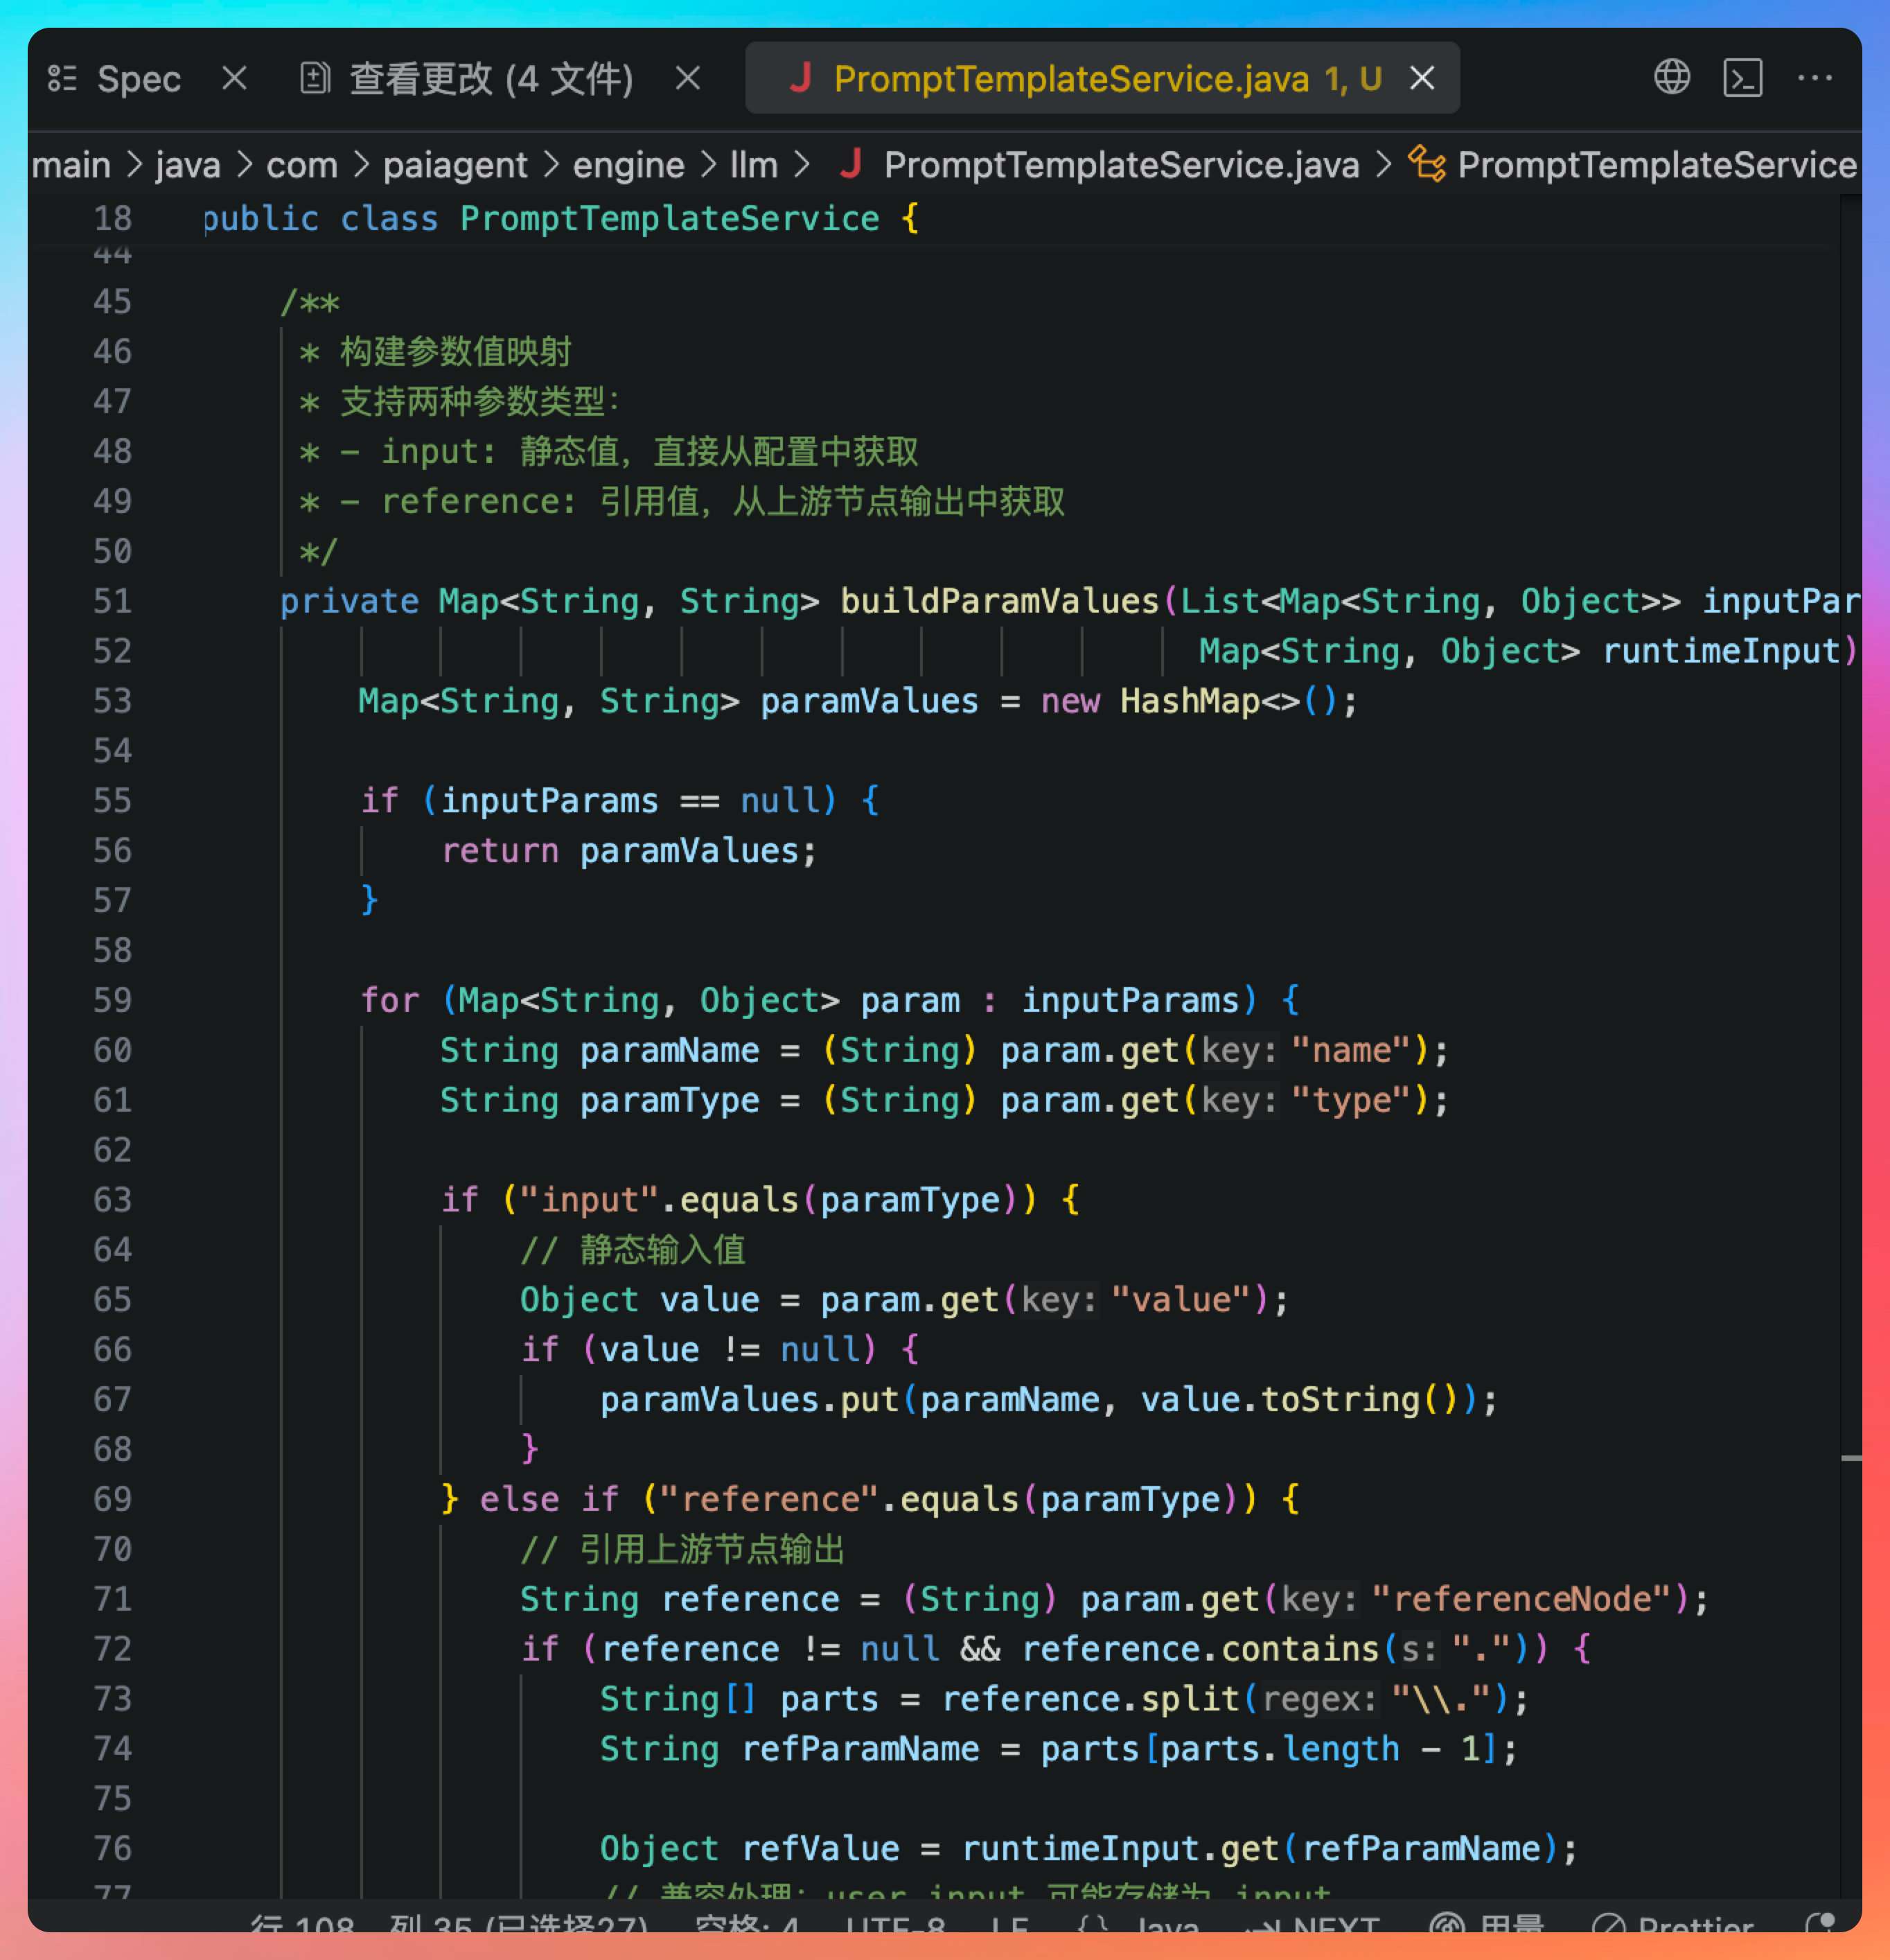Screen dimensions: 1890x1960
Task: Switch to the Spec tab
Action: (x=138, y=79)
